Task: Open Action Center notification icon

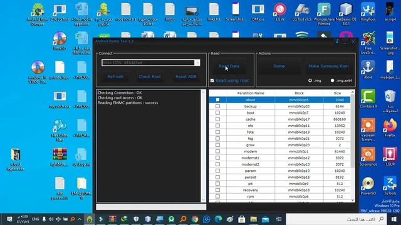Action: pos(9,219)
